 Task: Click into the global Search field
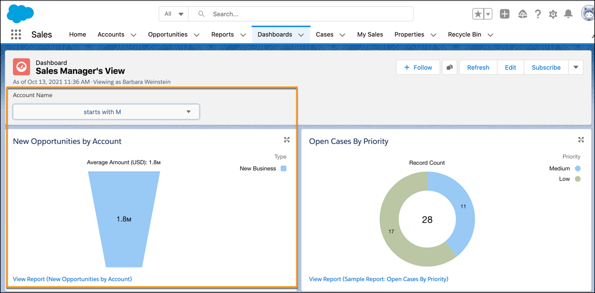[x=301, y=14]
